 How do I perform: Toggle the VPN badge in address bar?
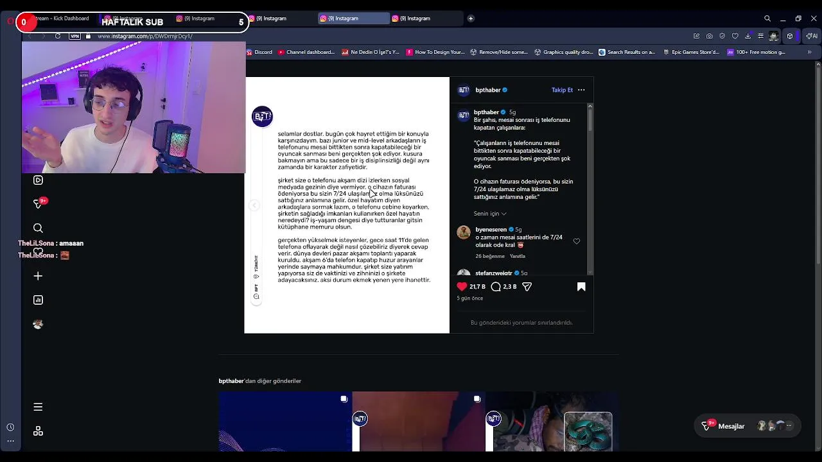[74, 36]
